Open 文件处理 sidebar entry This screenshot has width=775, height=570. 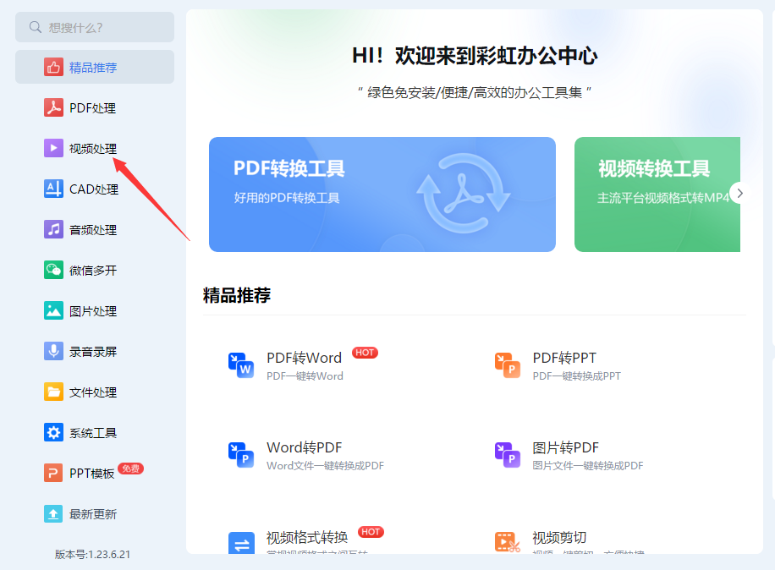[x=93, y=392]
